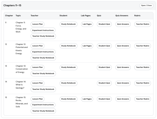Image resolution: width=157 pixels, height=119 pixels.
Task: Open Chapter 12 Teacher Study Notebook
Action: (x=43, y=58)
